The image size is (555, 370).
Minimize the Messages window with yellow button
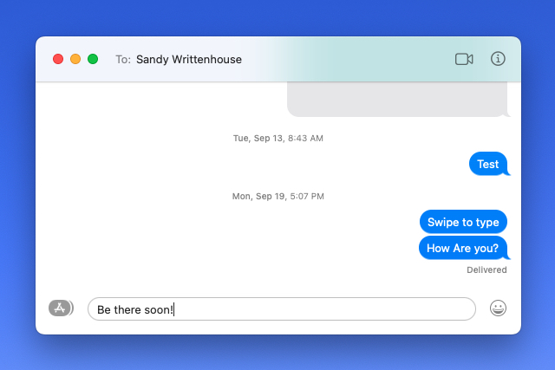coord(75,59)
